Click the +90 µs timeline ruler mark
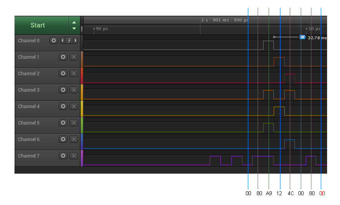The width and height of the screenshot is (340, 205). 100,29
